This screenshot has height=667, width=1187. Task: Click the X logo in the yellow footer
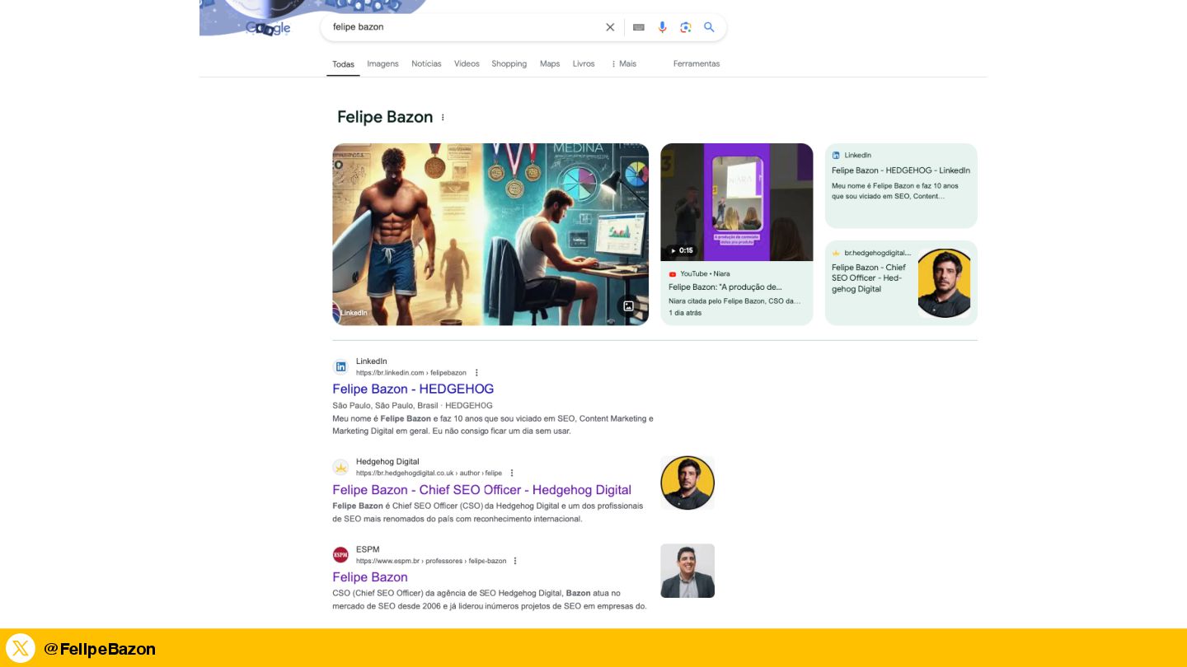[21, 648]
